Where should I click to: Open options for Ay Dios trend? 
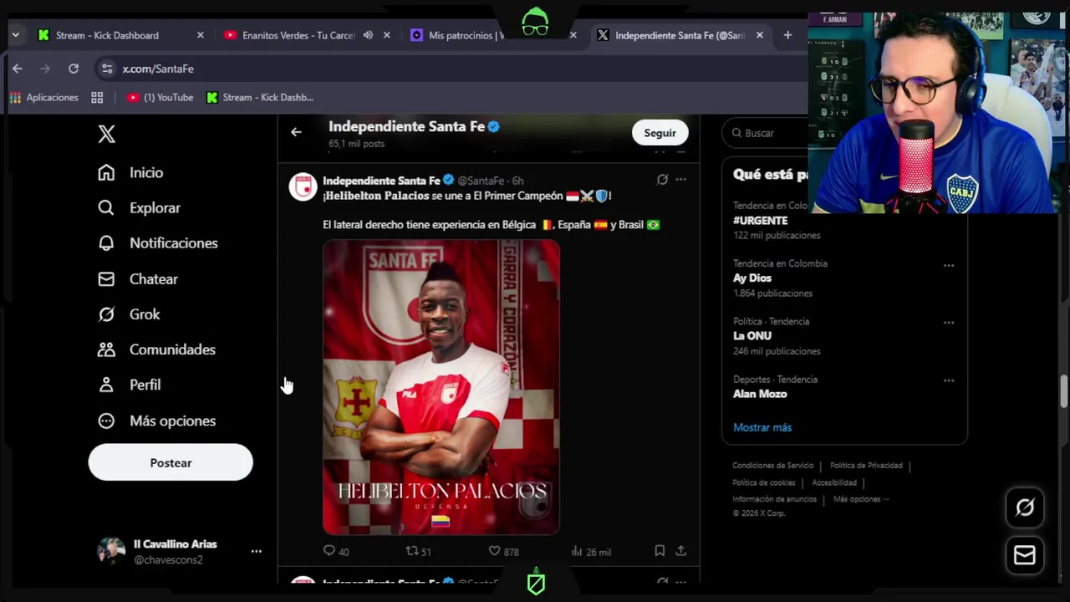949,265
